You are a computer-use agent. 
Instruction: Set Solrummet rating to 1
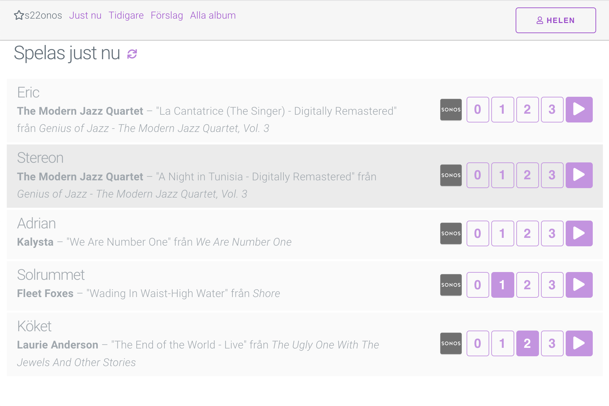click(x=502, y=285)
